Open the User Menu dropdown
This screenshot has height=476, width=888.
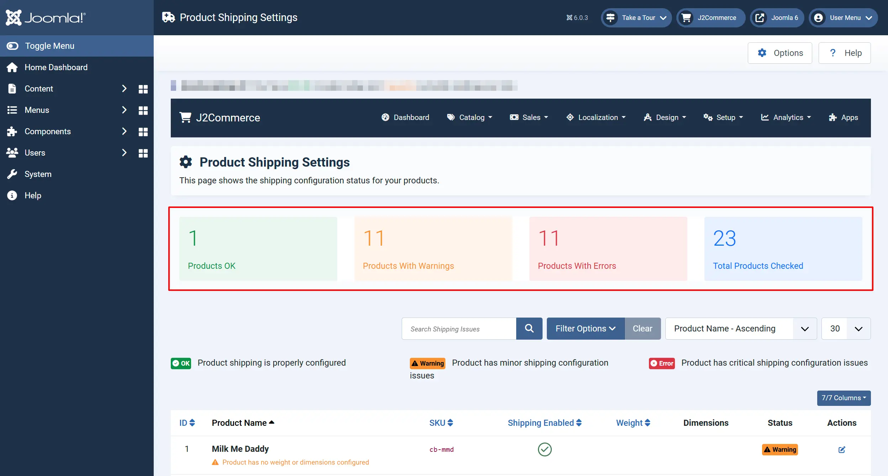click(843, 18)
